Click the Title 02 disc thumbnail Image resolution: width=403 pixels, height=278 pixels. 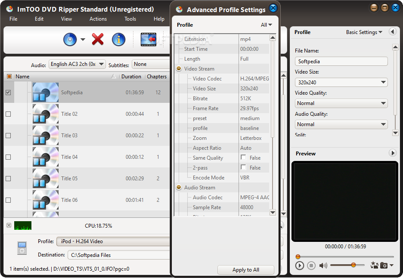point(46,114)
